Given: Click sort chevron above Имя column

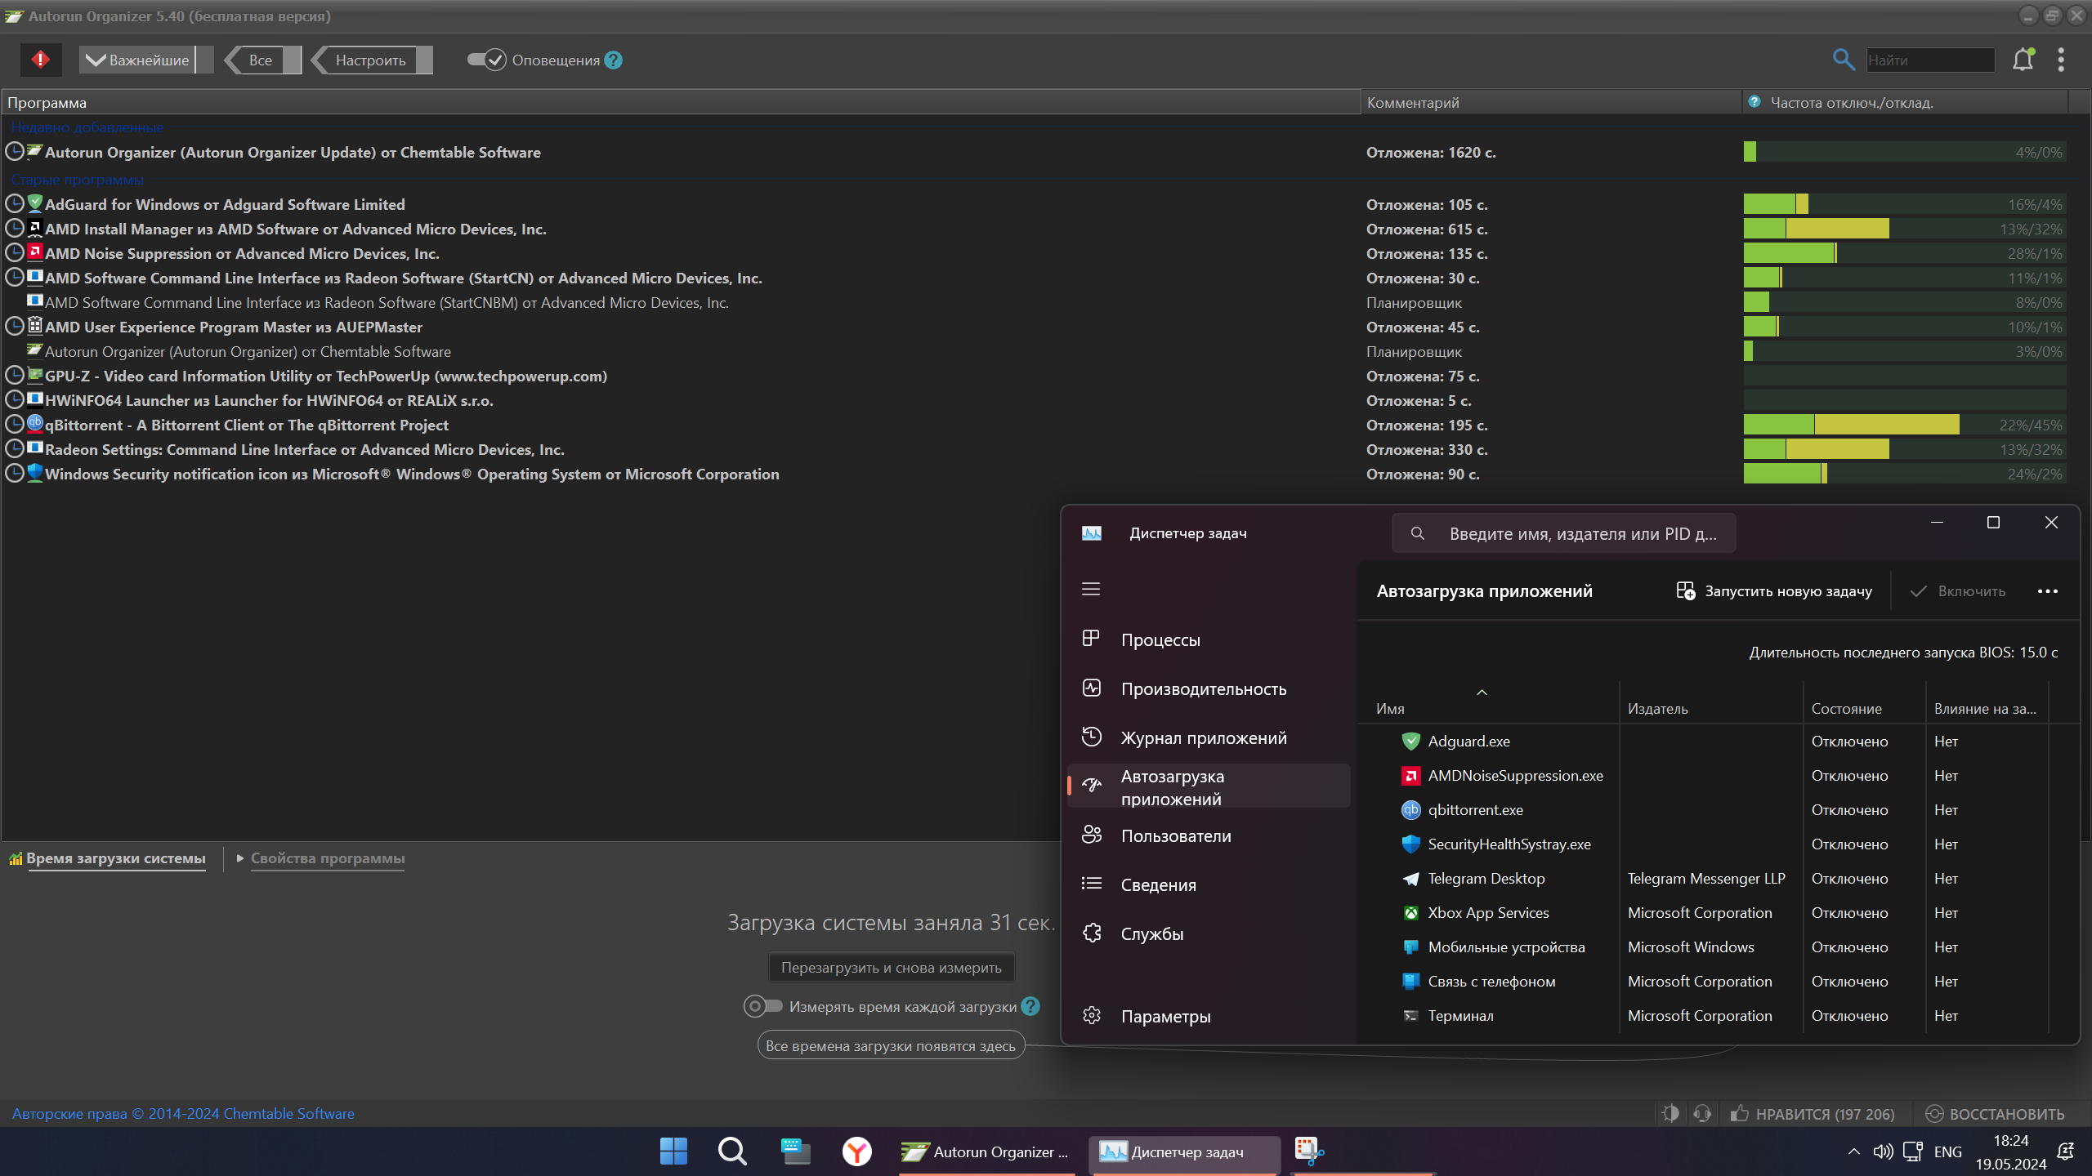Looking at the screenshot, I should 1482,693.
